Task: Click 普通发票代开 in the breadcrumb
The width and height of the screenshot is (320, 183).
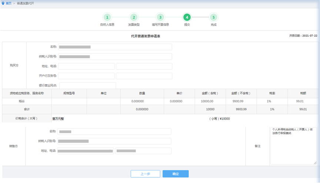Action: coord(26,3)
